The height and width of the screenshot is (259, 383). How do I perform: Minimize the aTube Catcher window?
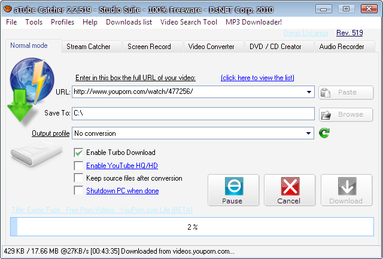pyautogui.click(x=323, y=9)
